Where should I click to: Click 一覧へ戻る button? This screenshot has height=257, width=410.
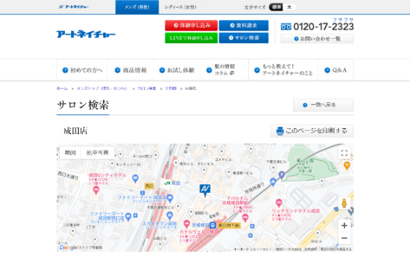click(x=323, y=105)
